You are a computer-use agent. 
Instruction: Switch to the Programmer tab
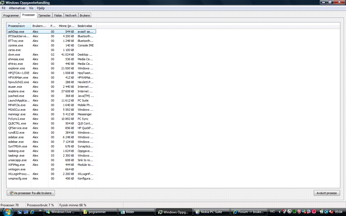[11, 15]
